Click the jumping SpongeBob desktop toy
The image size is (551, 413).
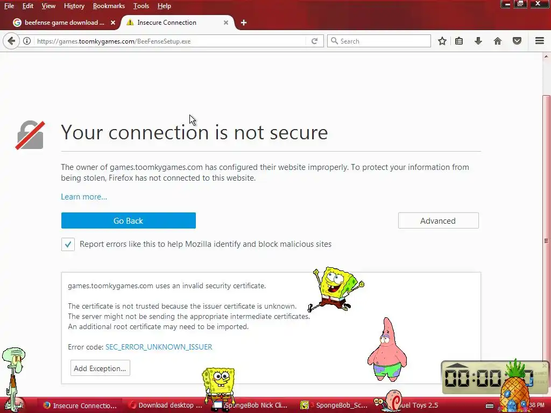[336, 289]
